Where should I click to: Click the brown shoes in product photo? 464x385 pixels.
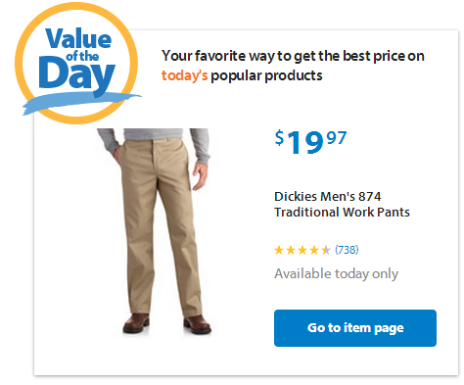point(167,323)
